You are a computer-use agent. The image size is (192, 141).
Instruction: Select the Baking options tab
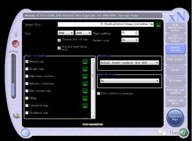tap(175, 49)
